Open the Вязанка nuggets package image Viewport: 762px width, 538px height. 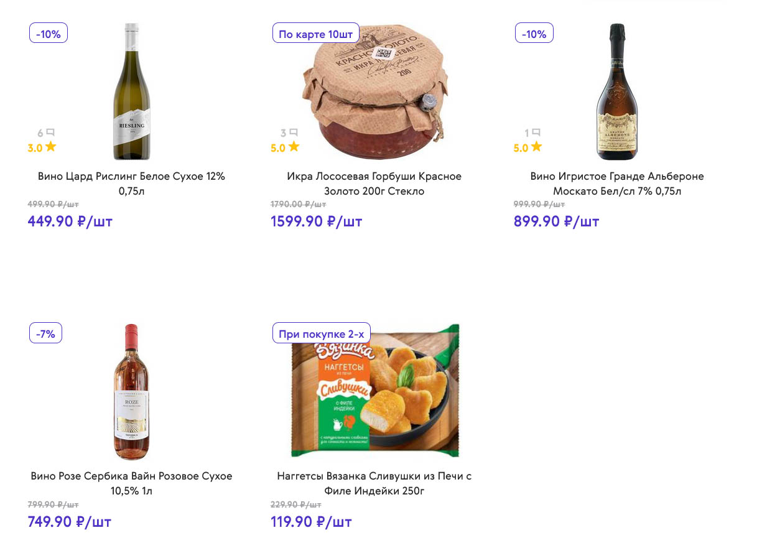coord(375,392)
